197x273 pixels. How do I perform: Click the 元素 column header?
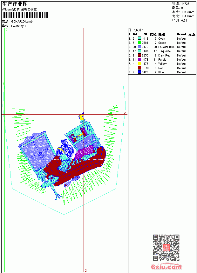click(x=192, y=34)
